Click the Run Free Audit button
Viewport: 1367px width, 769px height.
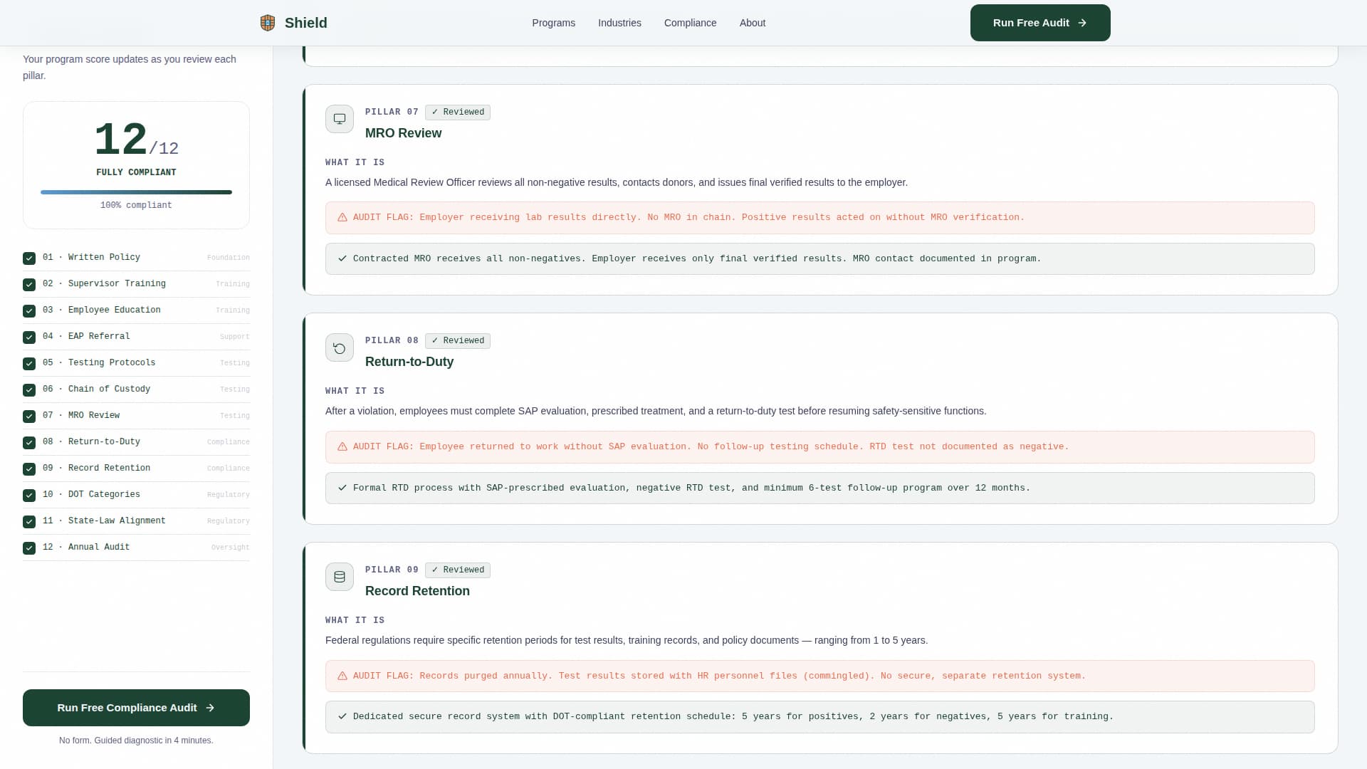1040,23
